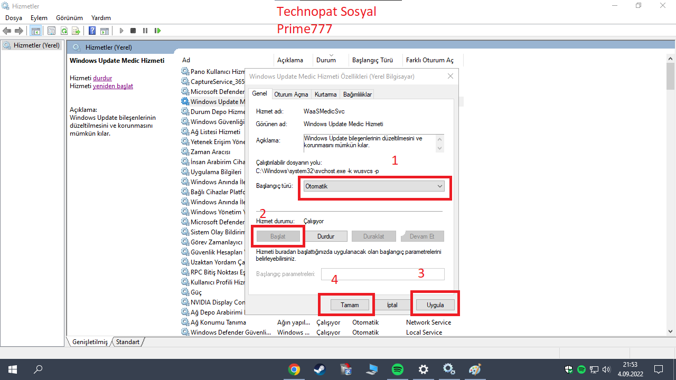This screenshot has height=380, width=676.
Task: Click the network icon in the system tray
Action: 594,369
